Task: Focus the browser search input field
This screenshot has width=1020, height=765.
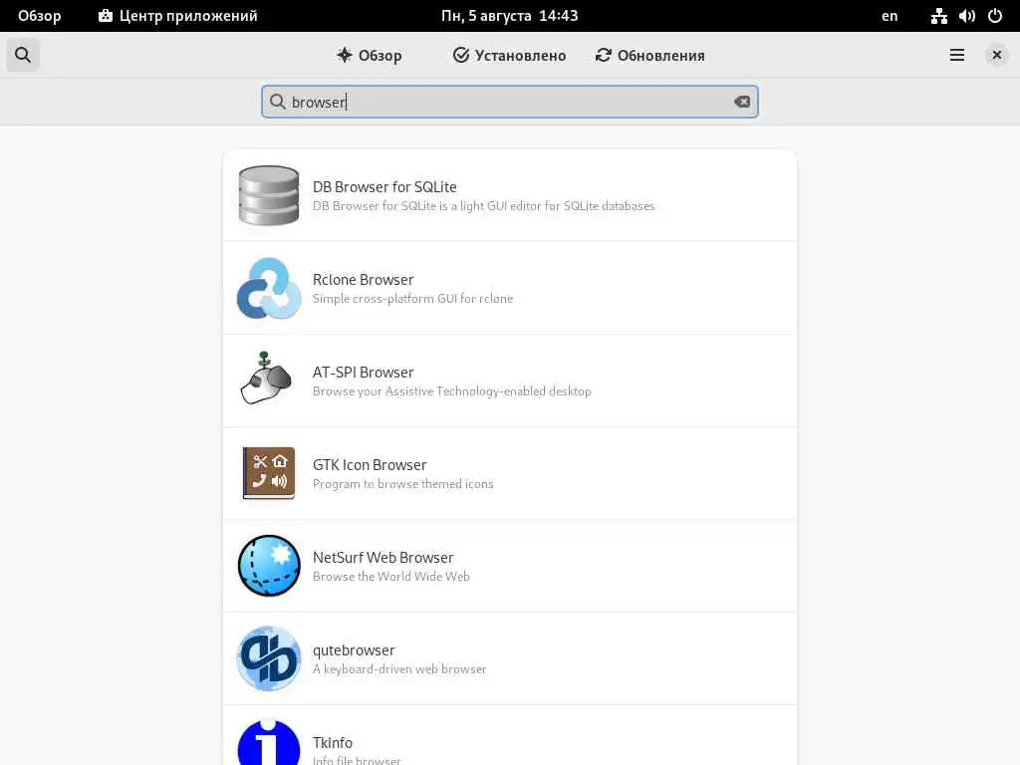Action: click(x=510, y=103)
